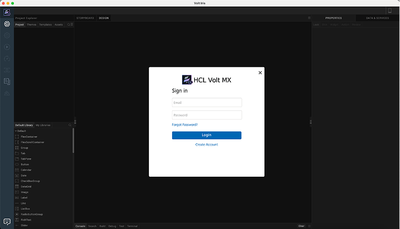The width and height of the screenshot is (400, 229).
Task: Open the document pages icon in sidebar
Action: [7, 81]
